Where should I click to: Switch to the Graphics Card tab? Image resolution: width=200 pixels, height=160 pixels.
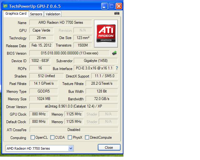coord(16,13)
